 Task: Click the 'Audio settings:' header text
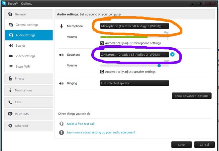click(68, 14)
